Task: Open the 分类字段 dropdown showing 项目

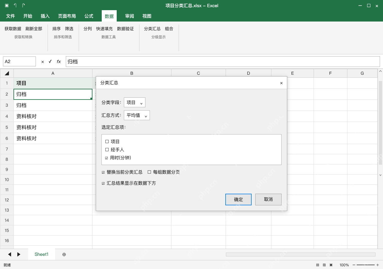Action: (135, 102)
